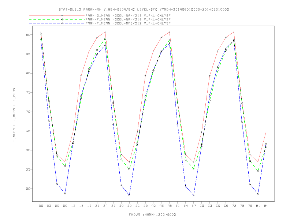Click x-axis label FHOUR VHHMM:1200>0000

pos(152,214)
